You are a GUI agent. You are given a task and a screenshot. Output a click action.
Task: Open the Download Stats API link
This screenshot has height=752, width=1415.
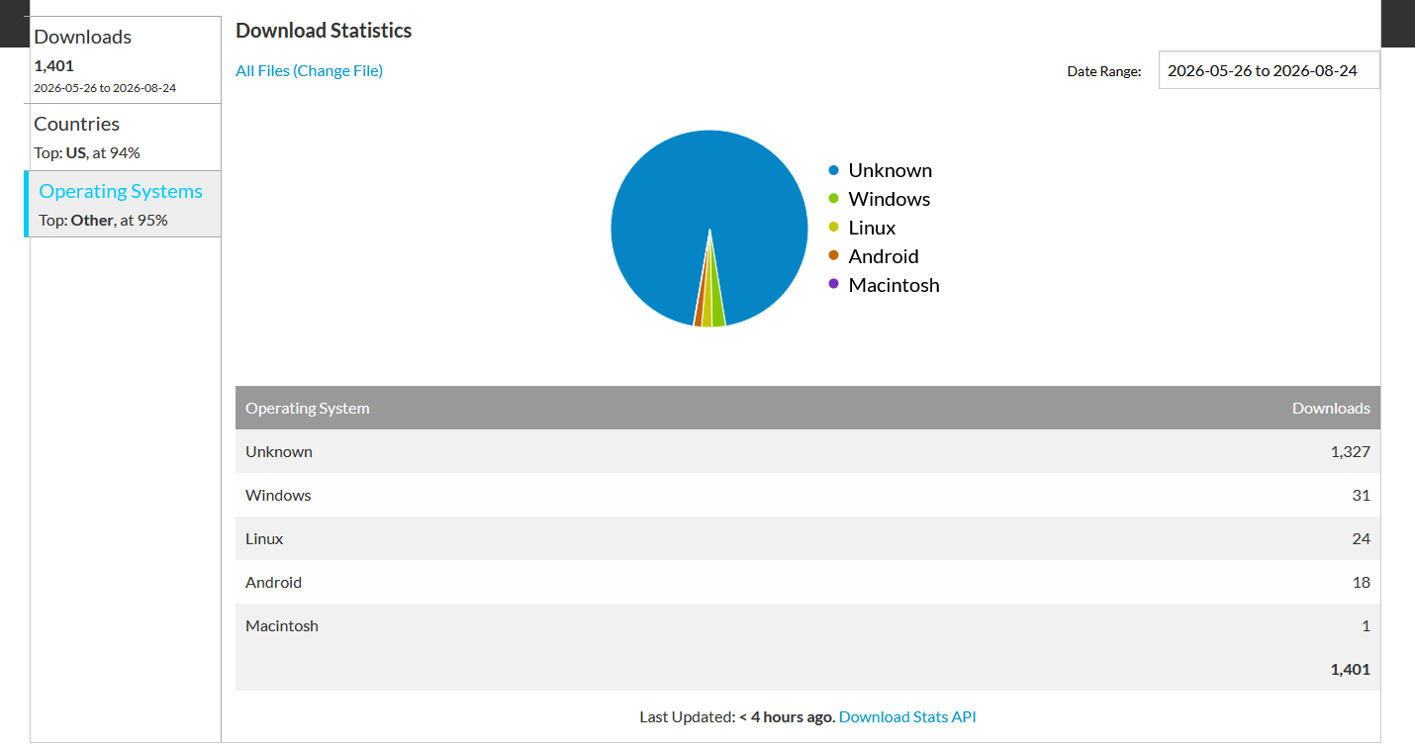tap(907, 716)
